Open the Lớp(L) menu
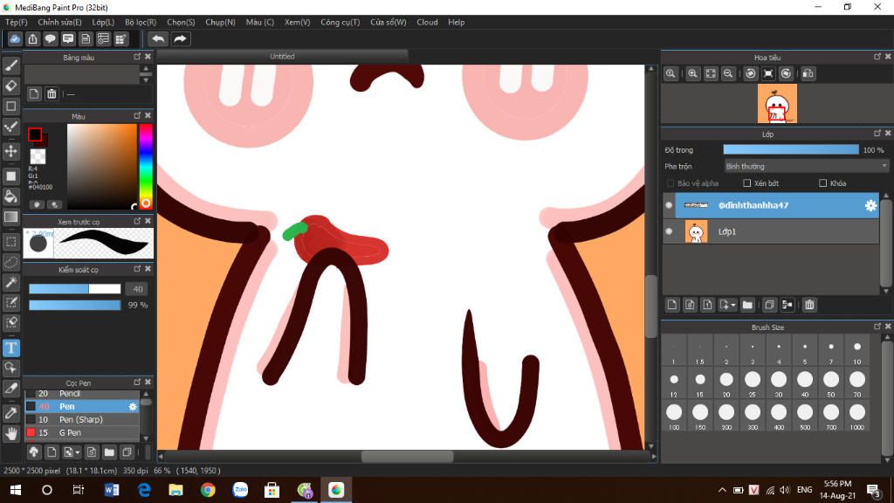 click(103, 22)
